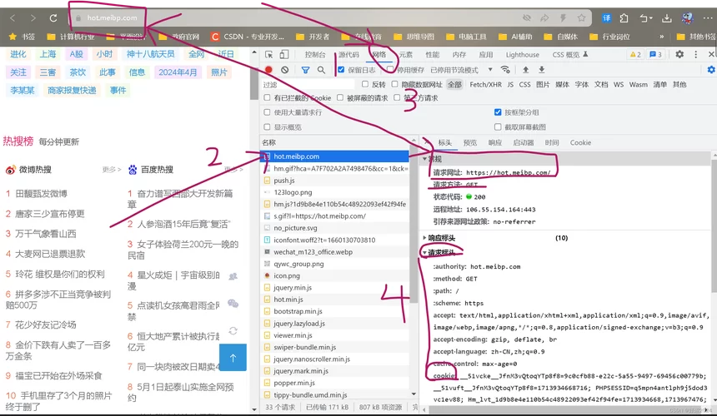Select the bootstrap.min.js request row
This screenshot has height=416, width=717.
[x=335, y=311]
